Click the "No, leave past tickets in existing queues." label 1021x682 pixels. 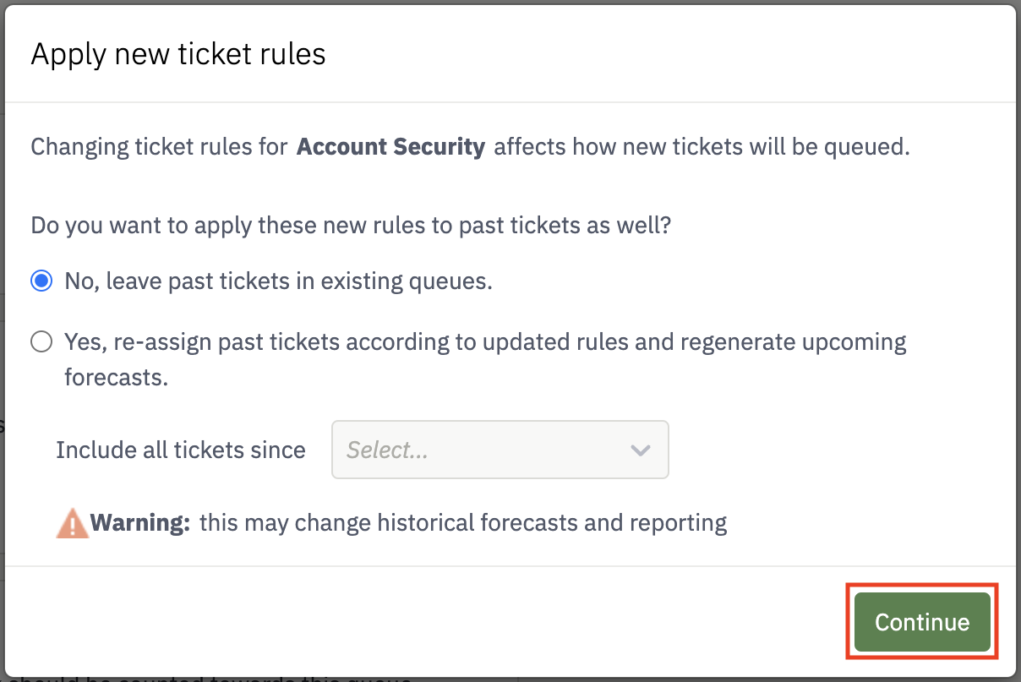click(279, 281)
